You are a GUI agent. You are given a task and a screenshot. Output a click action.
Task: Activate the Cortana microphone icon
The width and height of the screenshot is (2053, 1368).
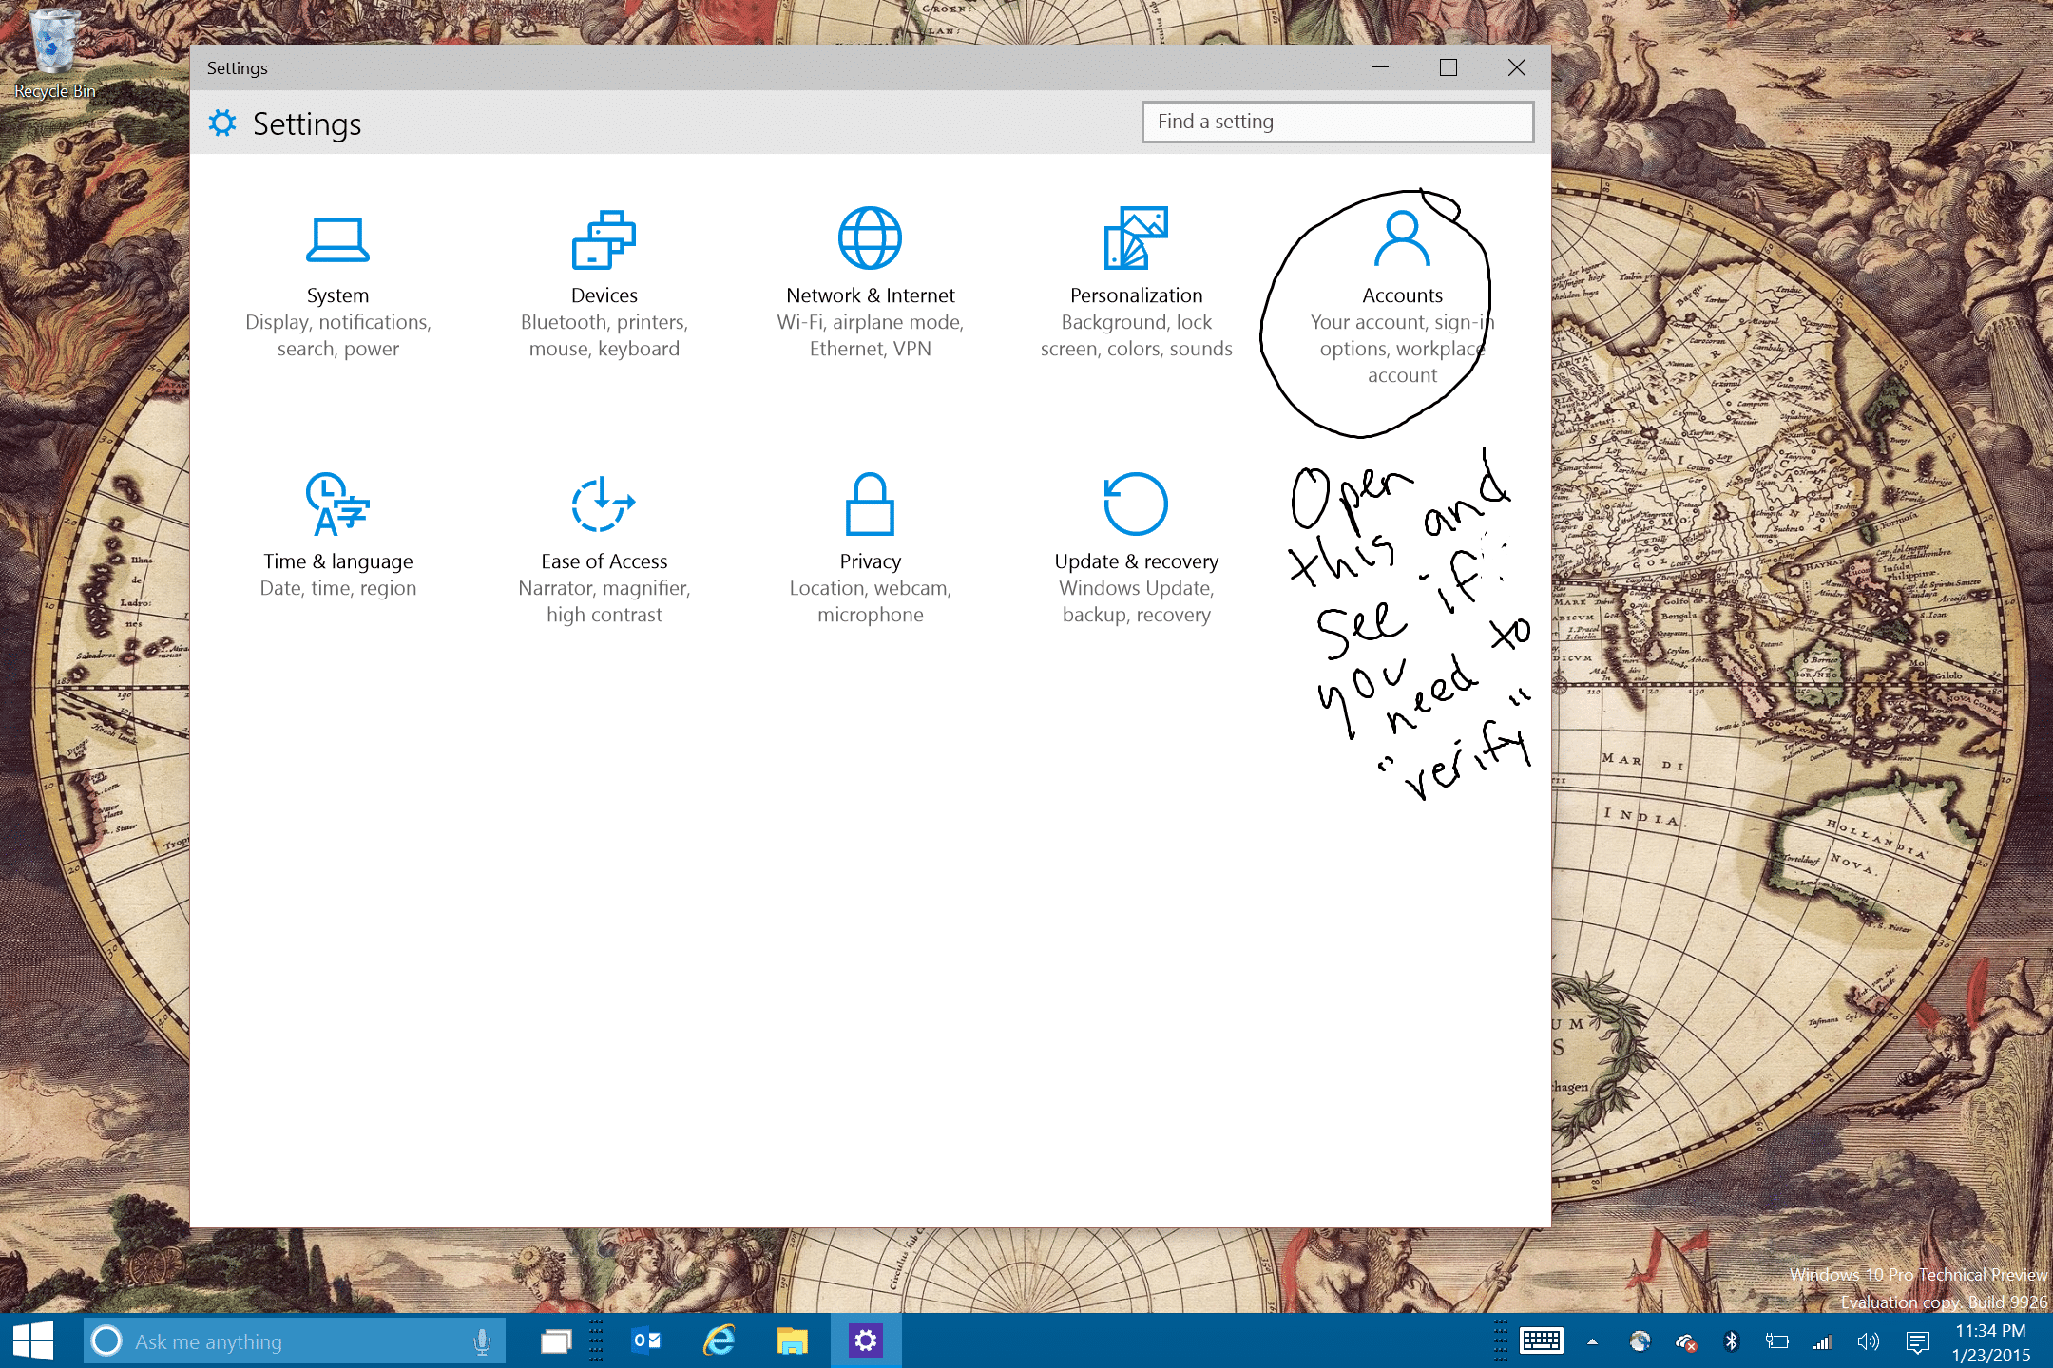pyautogui.click(x=482, y=1340)
